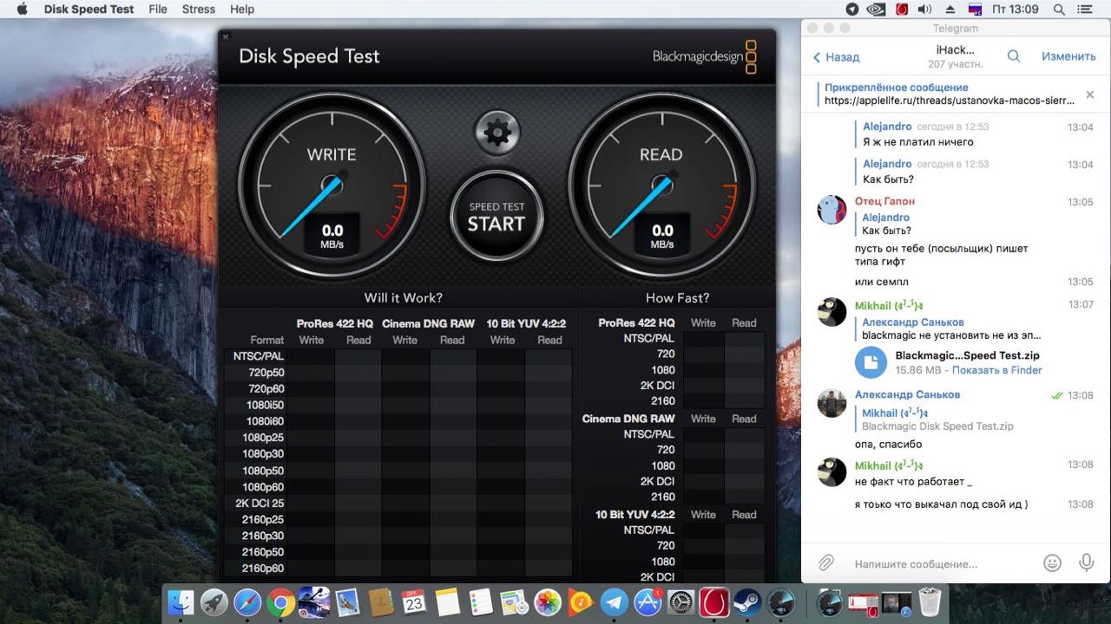Open Contacts from the Dock

(381, 602)
